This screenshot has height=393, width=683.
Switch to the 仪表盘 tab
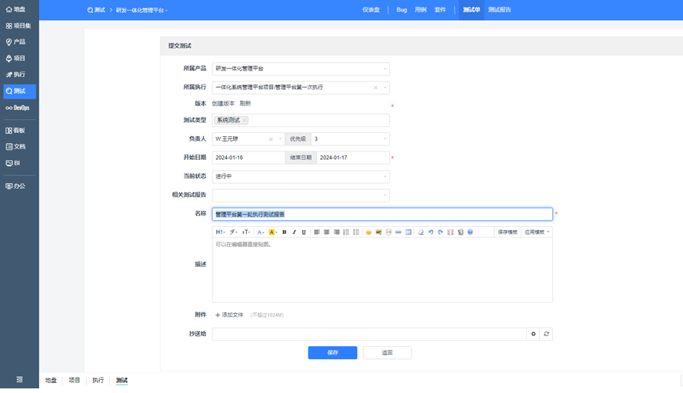371,9
